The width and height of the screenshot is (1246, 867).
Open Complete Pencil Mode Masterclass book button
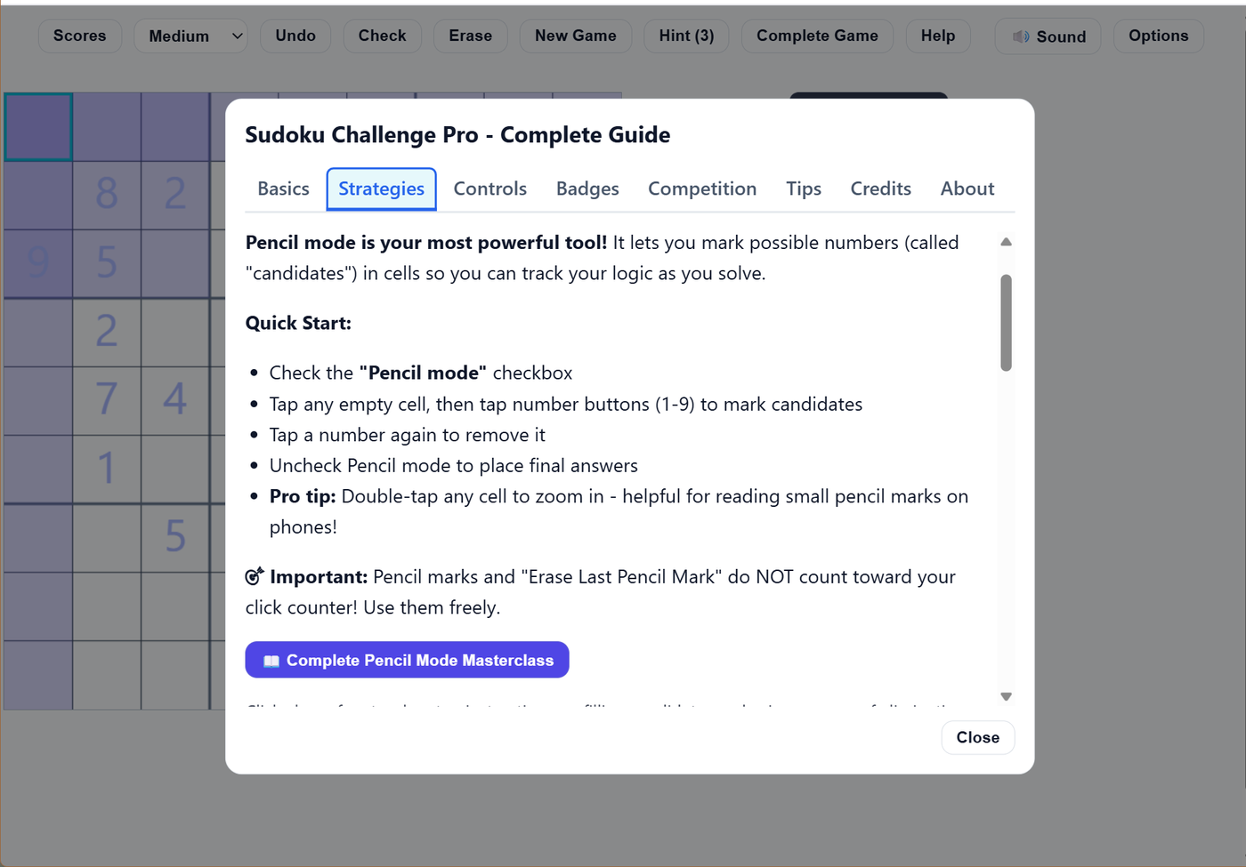pos(407,660)
